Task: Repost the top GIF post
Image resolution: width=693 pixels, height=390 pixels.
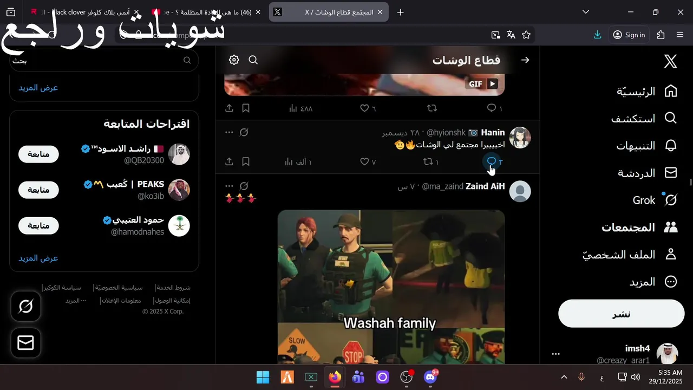Action: coord(432,108)
